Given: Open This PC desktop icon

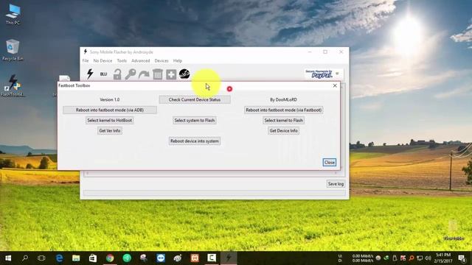Looking at the screenshot, I should [13, 14].
